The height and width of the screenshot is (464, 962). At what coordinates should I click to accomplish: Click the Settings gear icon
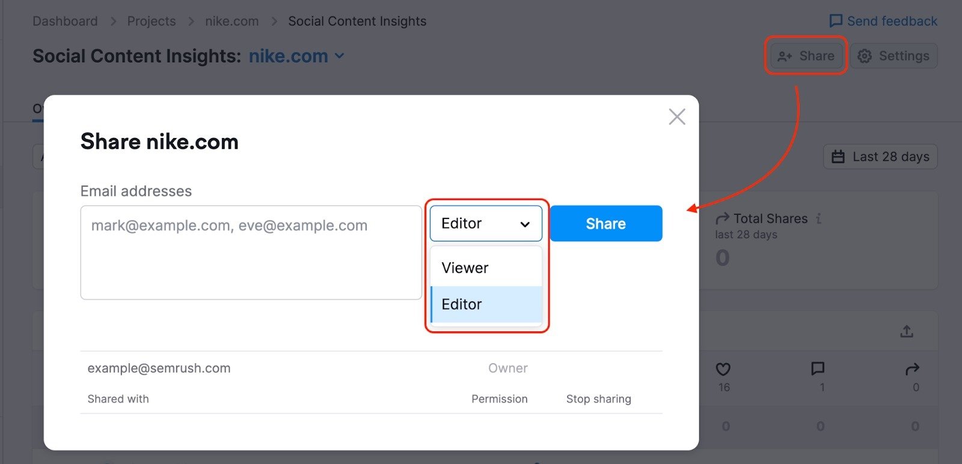tap(865, 56)
